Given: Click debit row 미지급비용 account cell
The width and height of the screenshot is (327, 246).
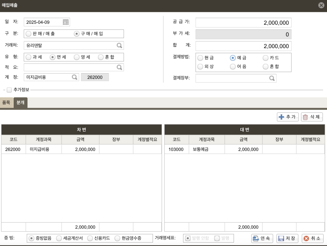Looking at the screenshot, I should coord(44,149).
